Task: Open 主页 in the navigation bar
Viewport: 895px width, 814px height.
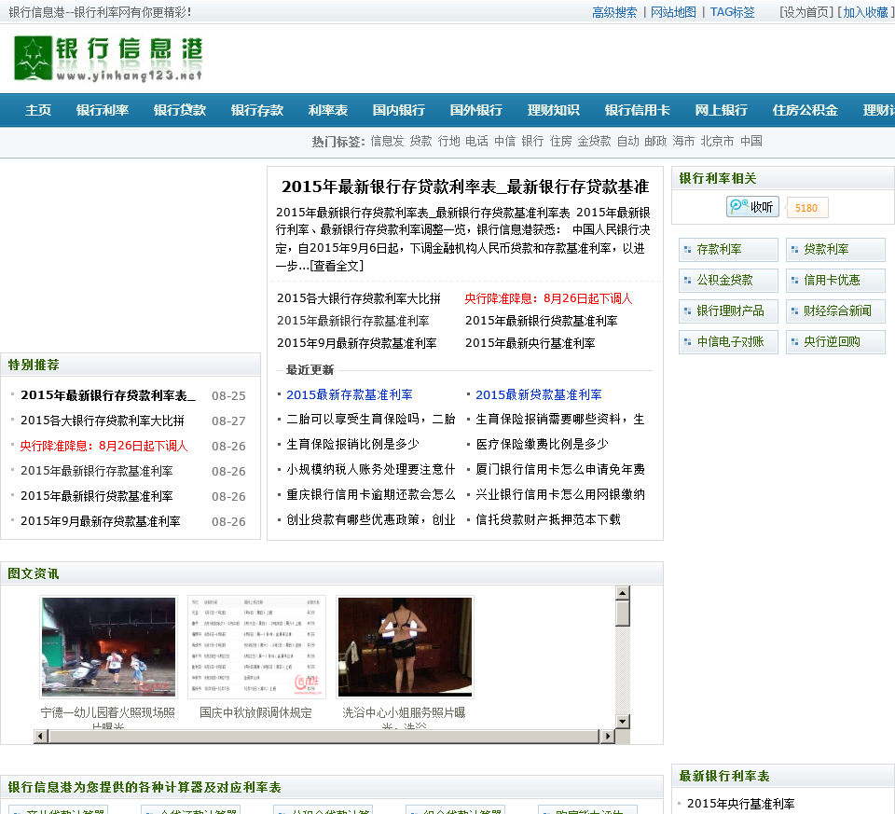Action: tap(38, 110)
